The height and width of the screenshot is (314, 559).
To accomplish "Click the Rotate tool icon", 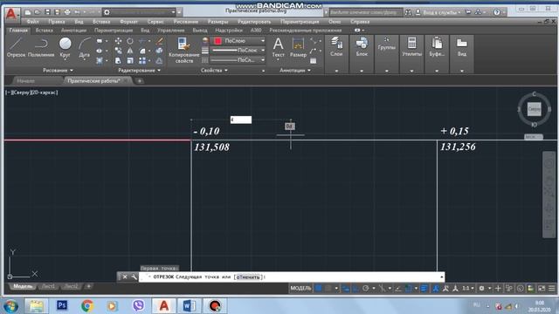I will click(130, 41).
